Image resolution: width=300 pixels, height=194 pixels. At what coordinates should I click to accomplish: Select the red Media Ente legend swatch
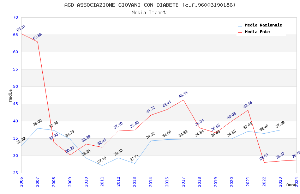(240, 33)
